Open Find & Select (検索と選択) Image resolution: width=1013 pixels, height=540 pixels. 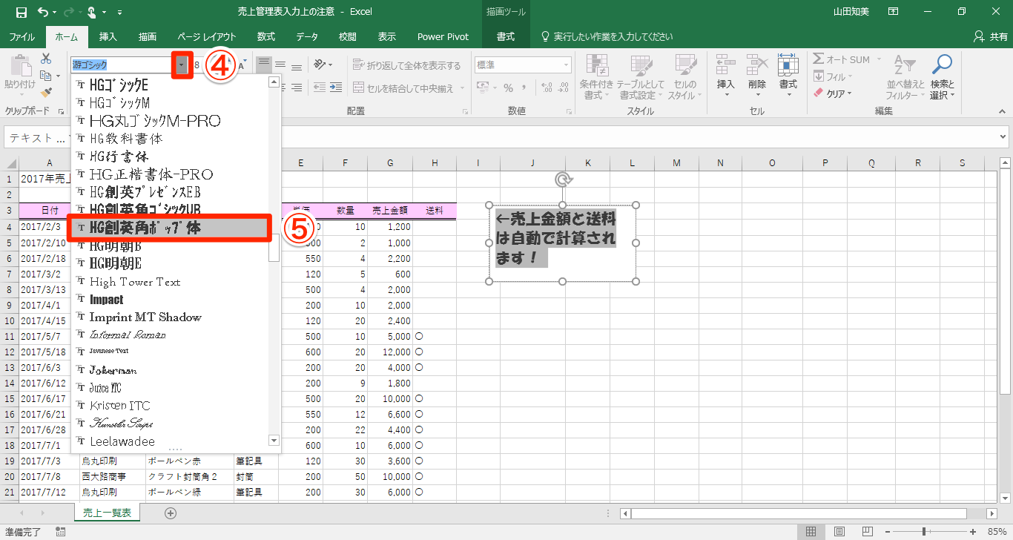(x=942, y=76)
